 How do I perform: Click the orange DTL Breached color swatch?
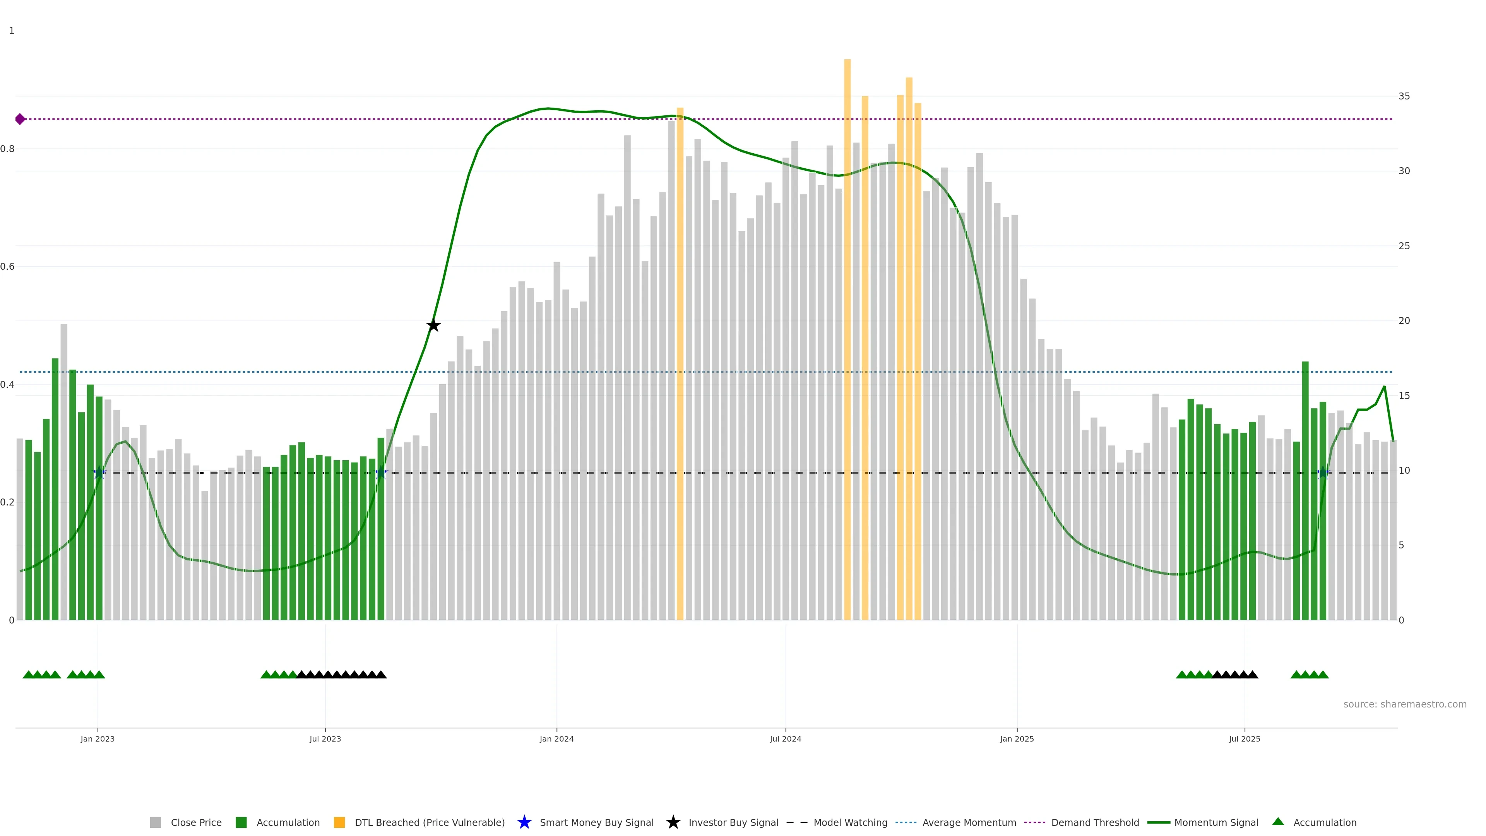(x=339, y=822)
